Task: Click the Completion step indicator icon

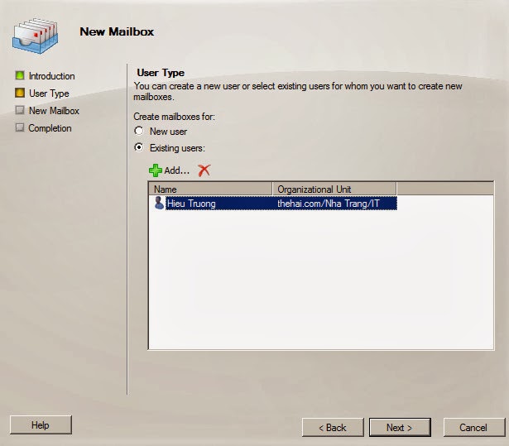Action: point(20,127)
